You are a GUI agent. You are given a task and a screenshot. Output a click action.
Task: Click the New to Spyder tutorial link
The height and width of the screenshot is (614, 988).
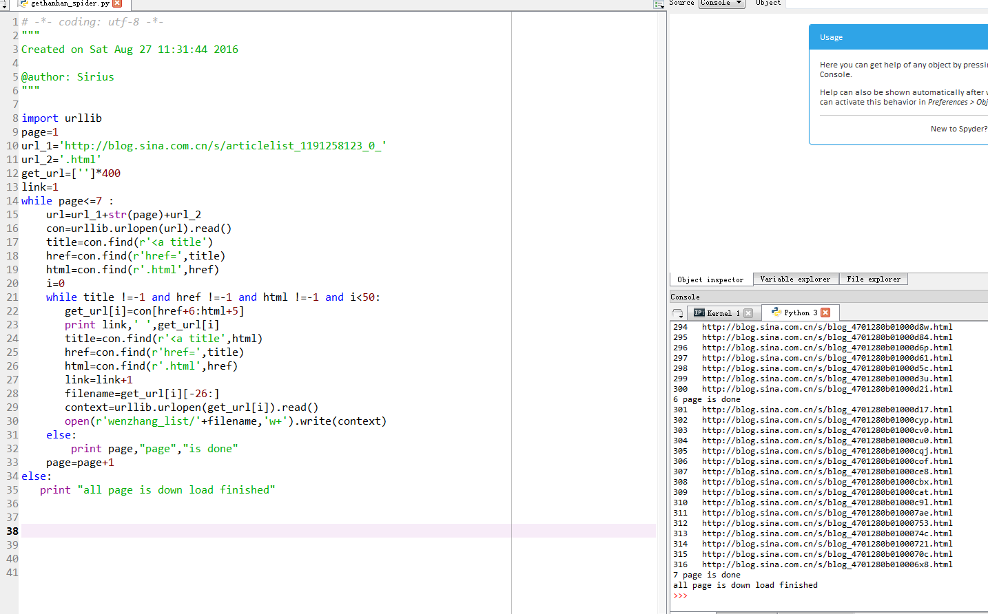[958, 129]
